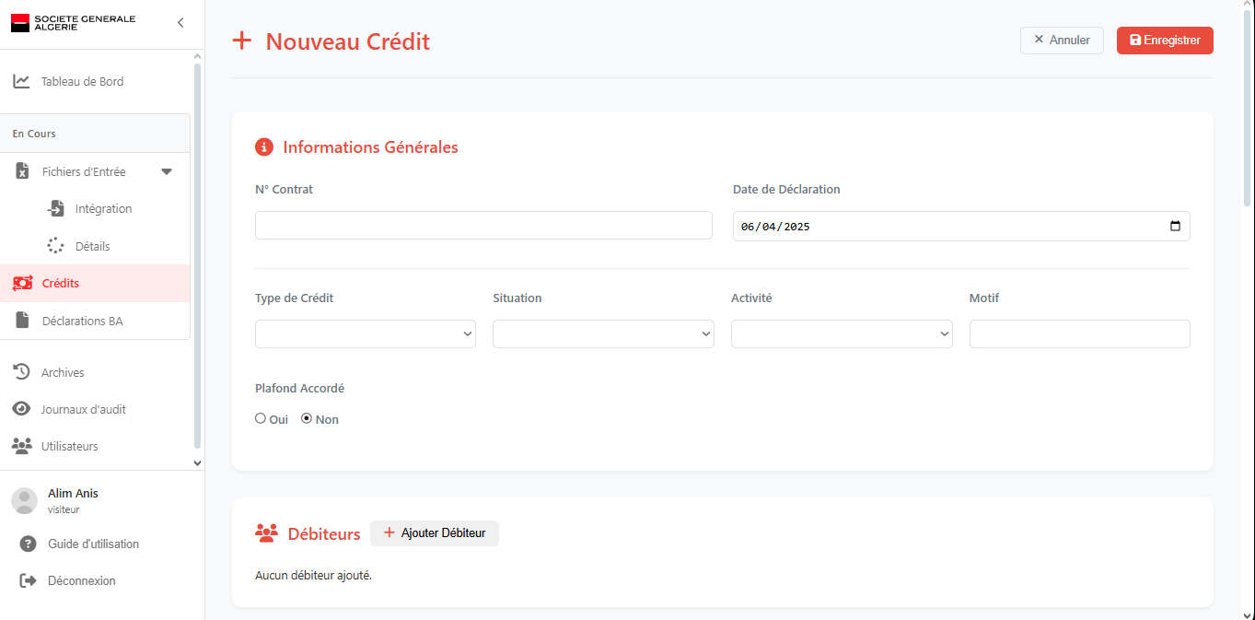Select the Utilisateurs people icon
Viewport: 1255px width, 620px height.
[22, 445]
